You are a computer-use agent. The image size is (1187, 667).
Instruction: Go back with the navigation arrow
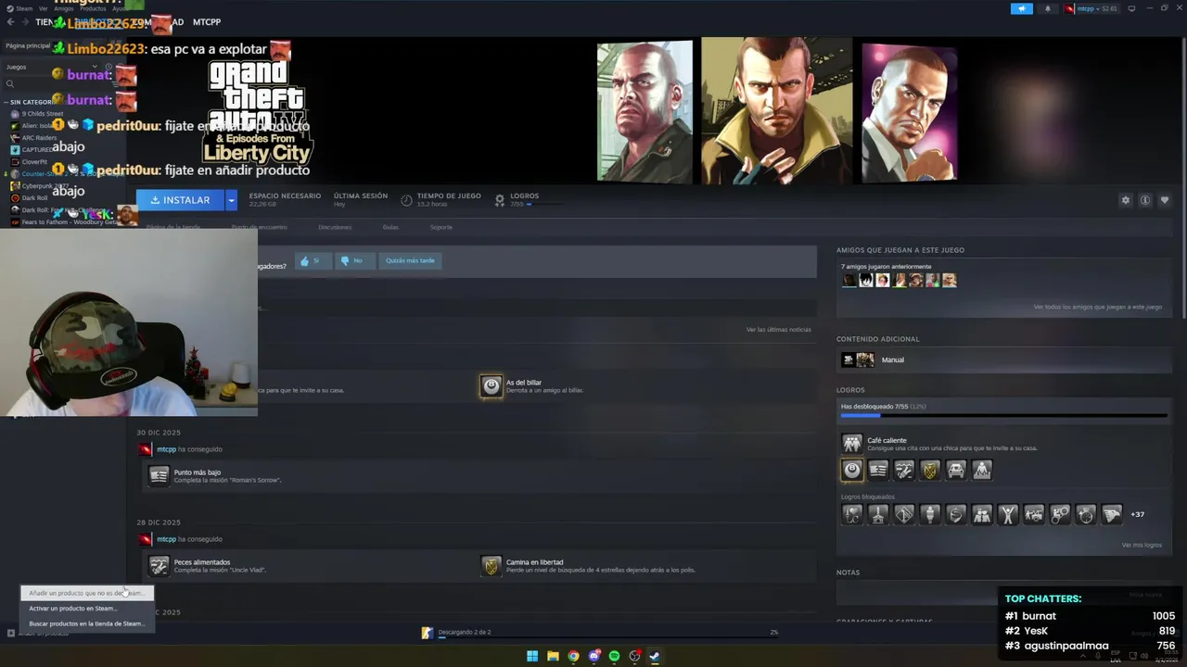click(11, 21)
